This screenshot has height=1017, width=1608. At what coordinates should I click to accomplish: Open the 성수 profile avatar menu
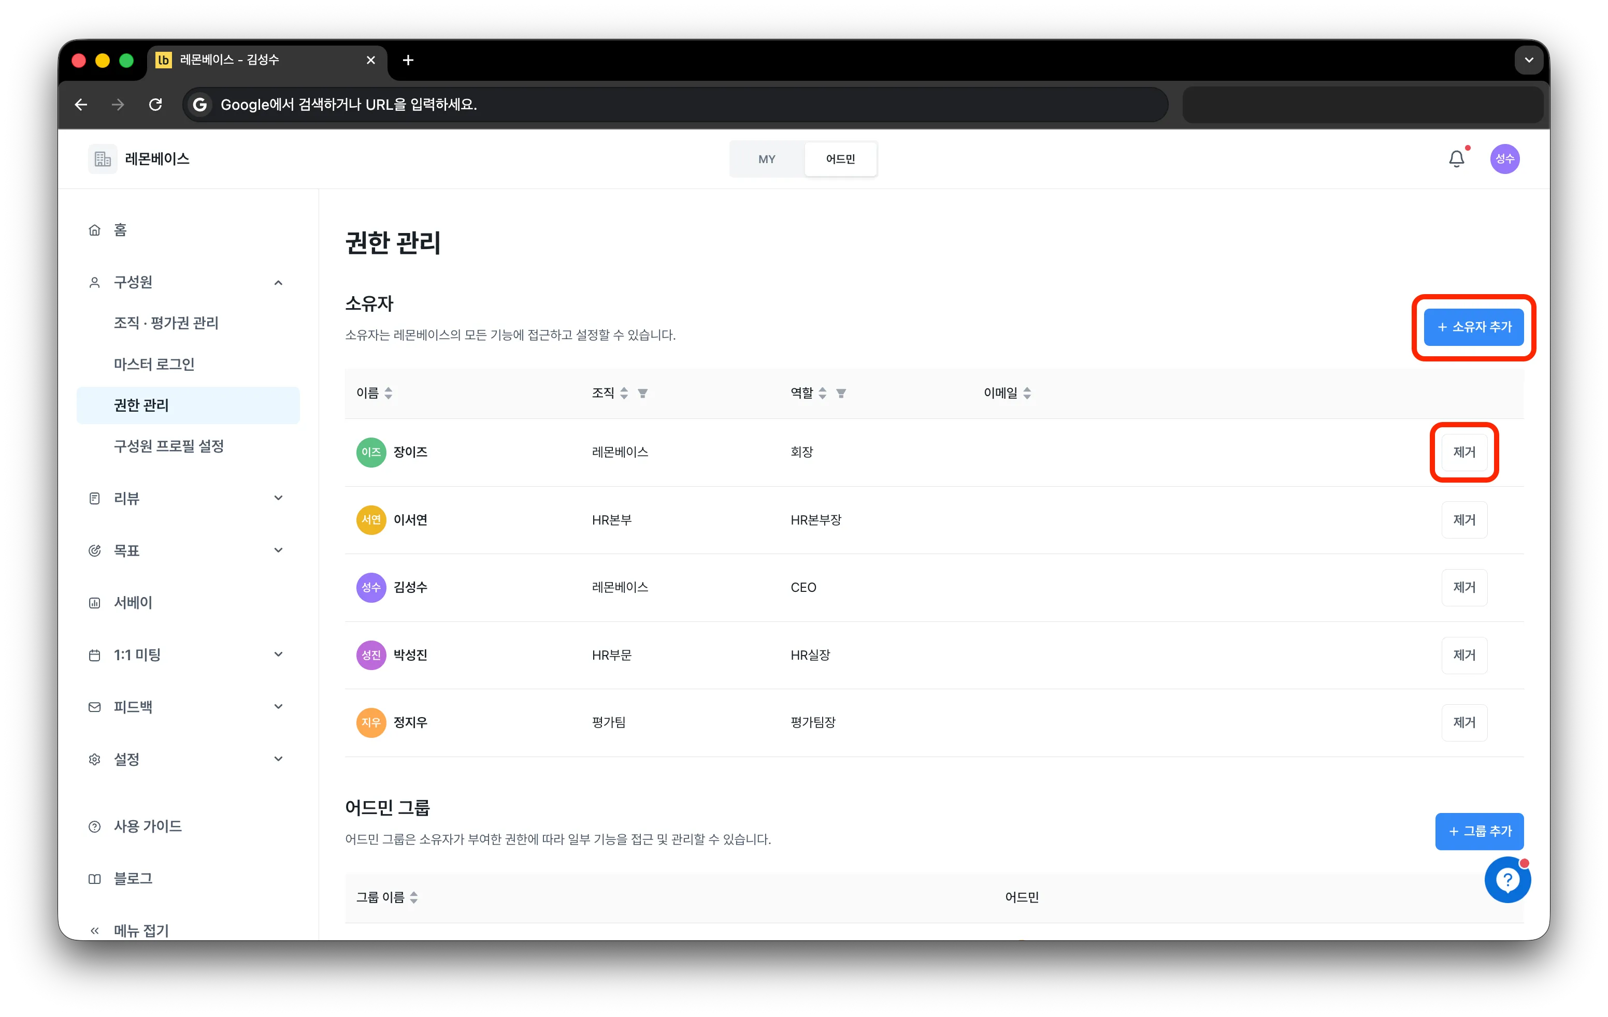pyautogui.click(x=1505, y=159)
